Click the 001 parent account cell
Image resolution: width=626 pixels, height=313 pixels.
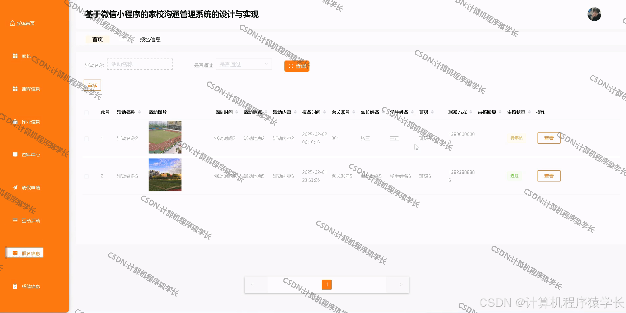pyautogui.click(x=335, y=138)
